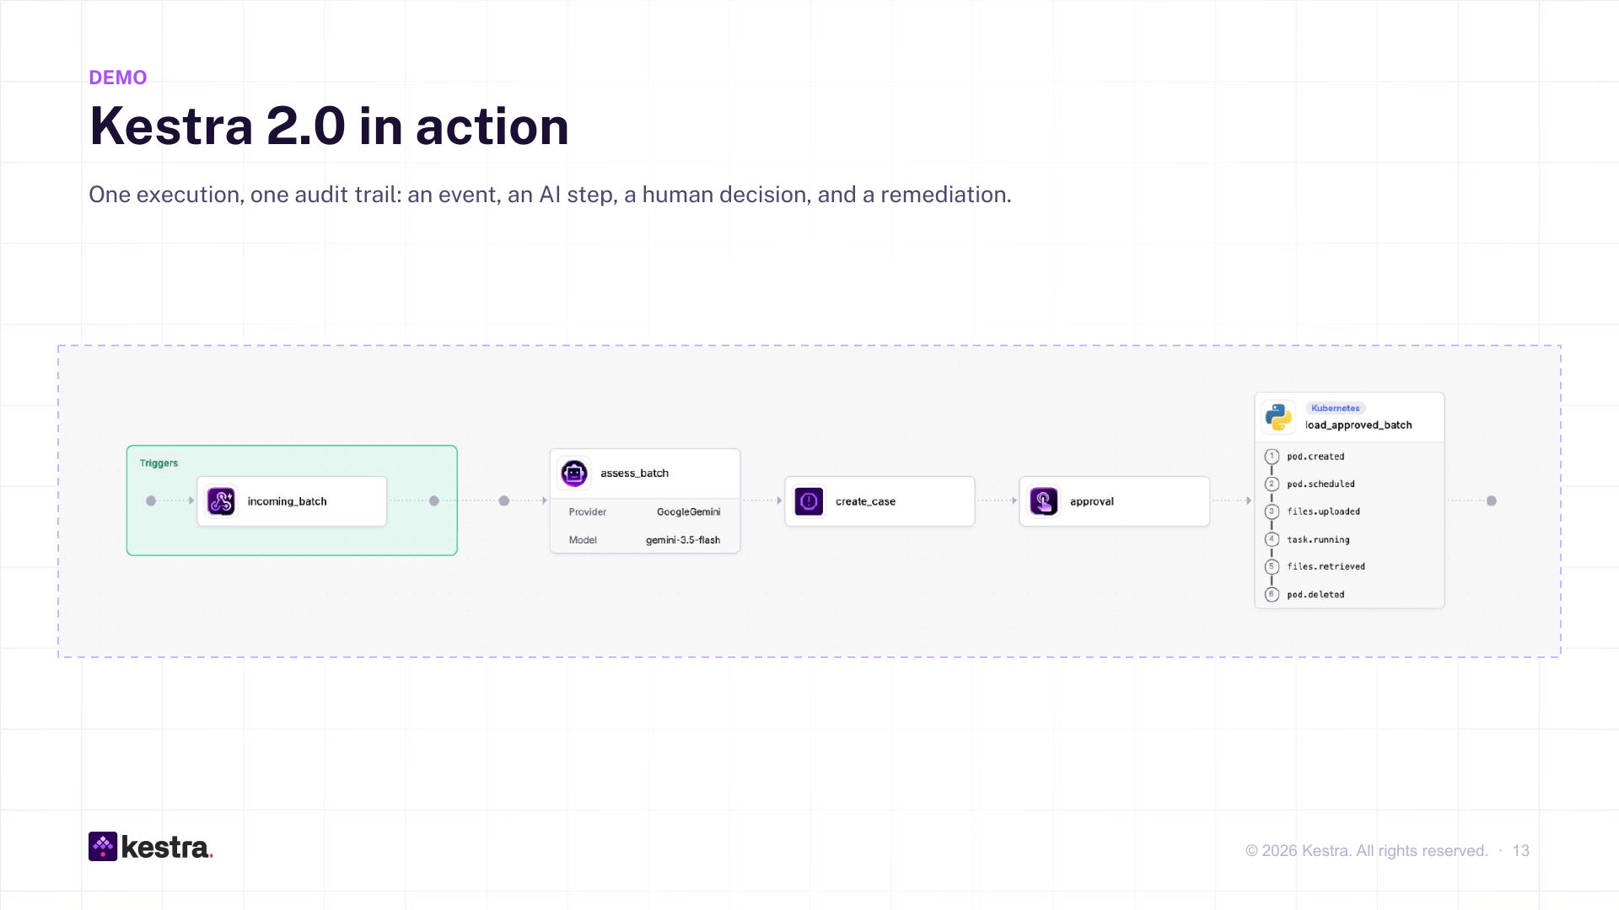Select the incoming_batch trigger node
1619x910 pixels.
(x=292, y=501)
